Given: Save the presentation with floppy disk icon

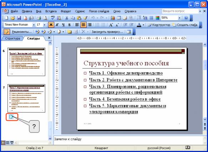Looking at the screenshot, I should click(x=19, y=18).
